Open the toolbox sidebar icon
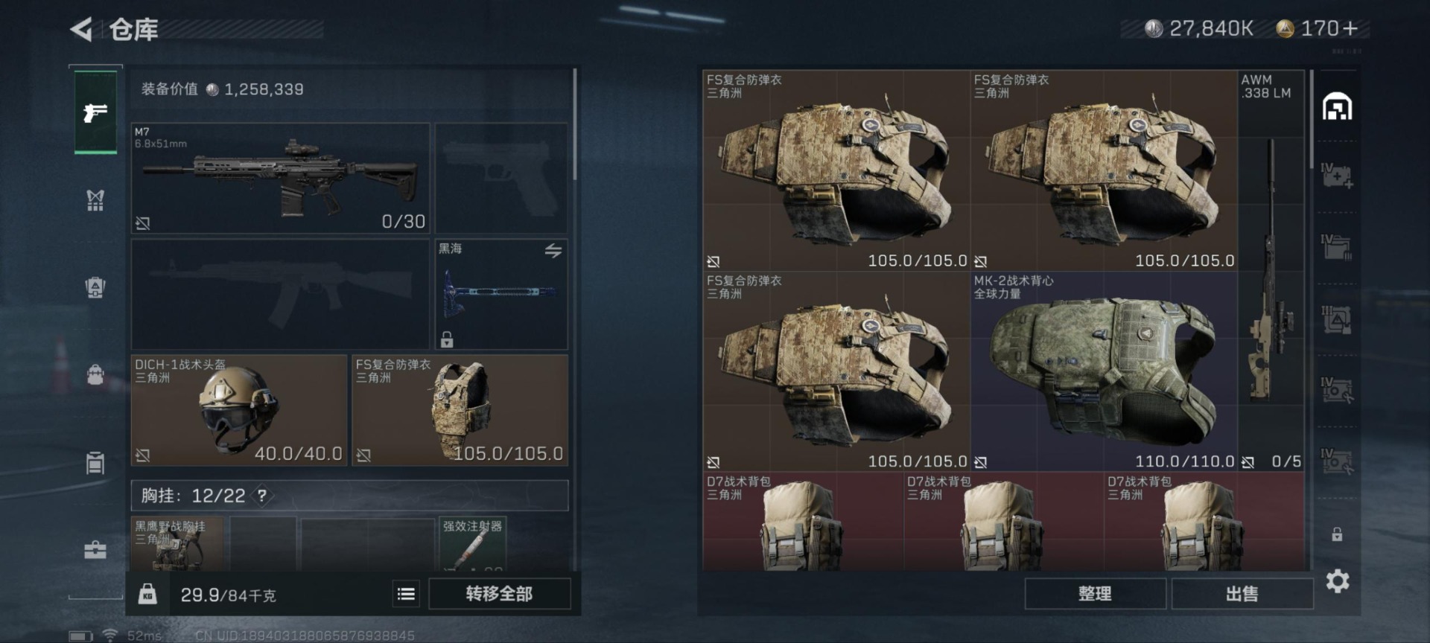The height and width of the screenshot is (643, 1430). click(95, 550)
